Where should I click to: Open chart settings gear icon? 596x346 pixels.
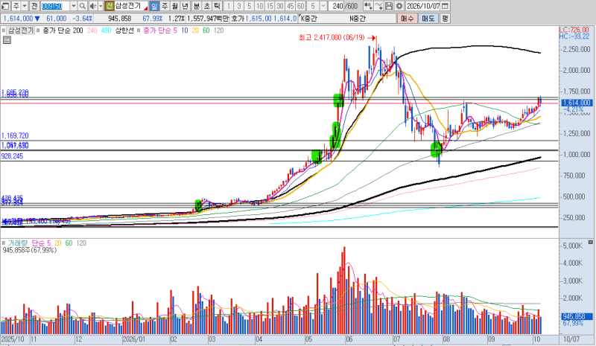[399, 6]
